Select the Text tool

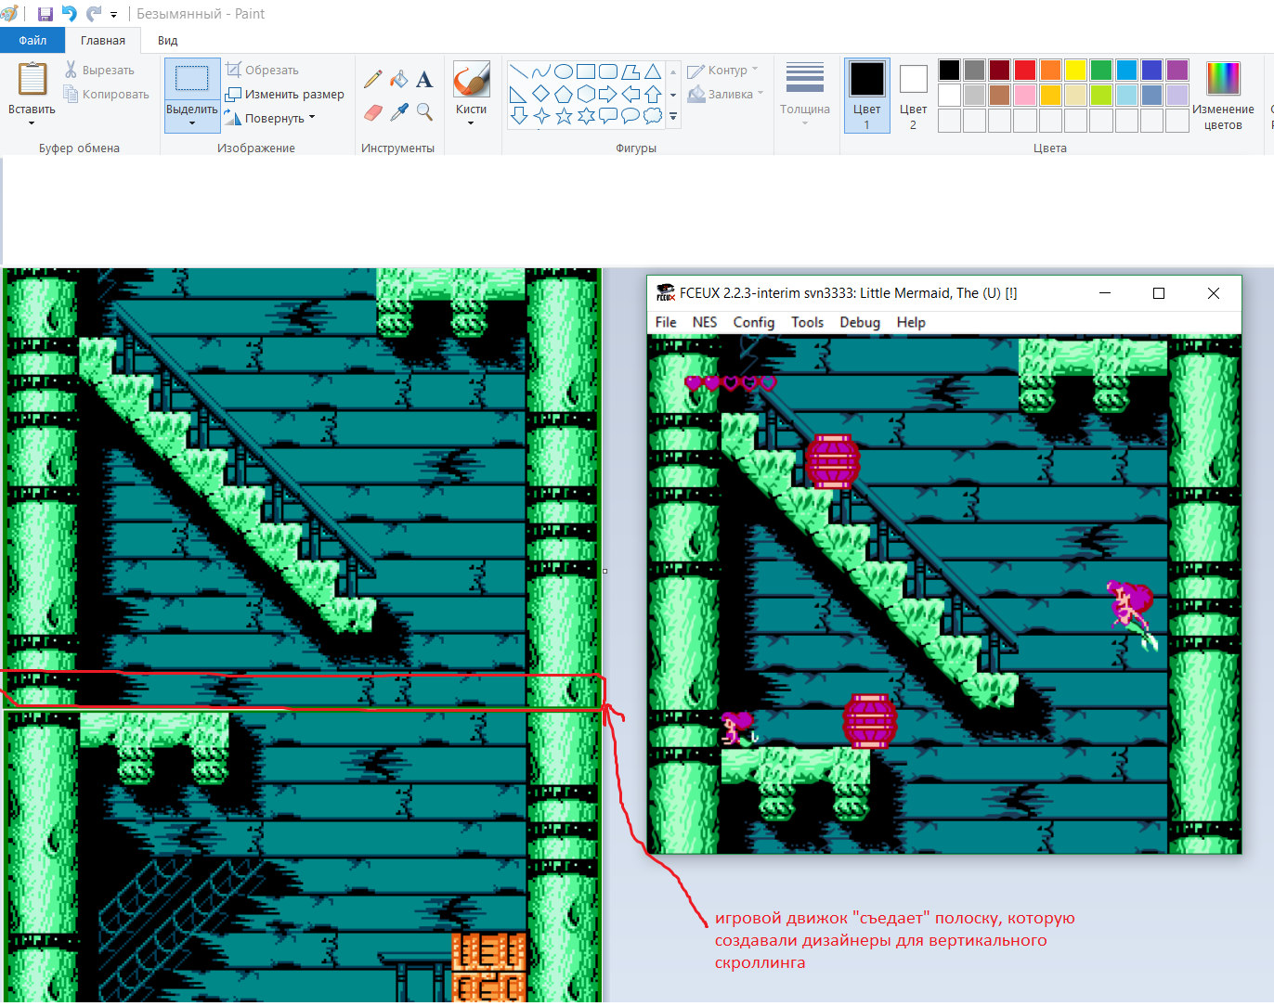[x=424, y=80]
